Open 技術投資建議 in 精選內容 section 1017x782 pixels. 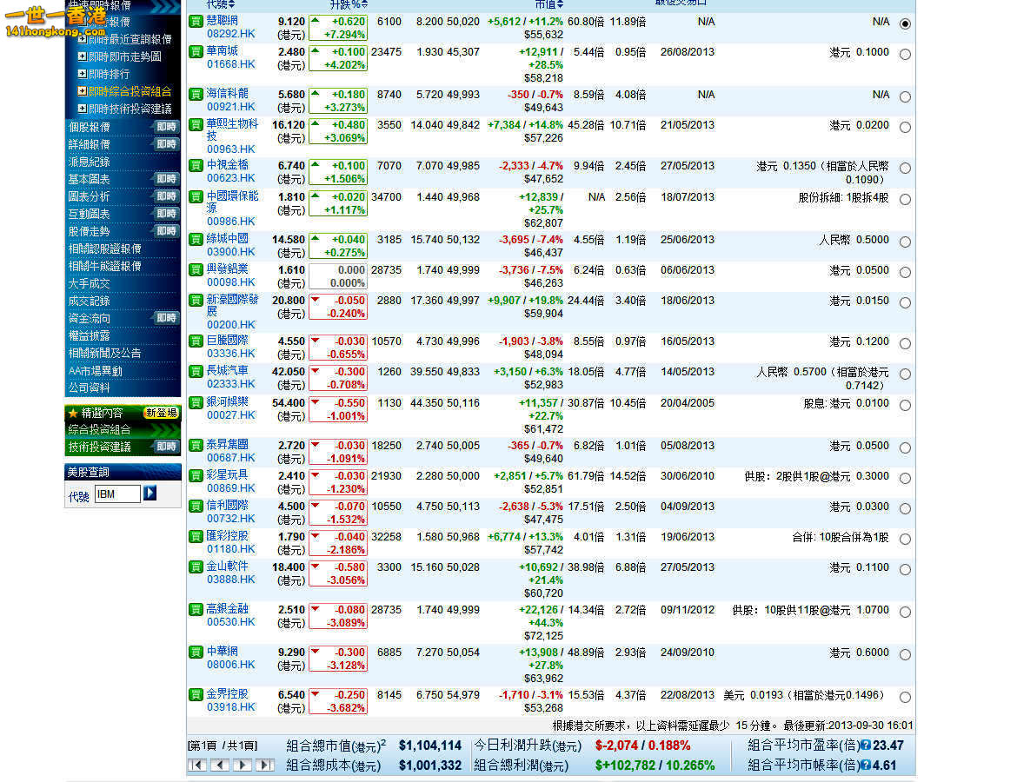(x=100, y=447)
